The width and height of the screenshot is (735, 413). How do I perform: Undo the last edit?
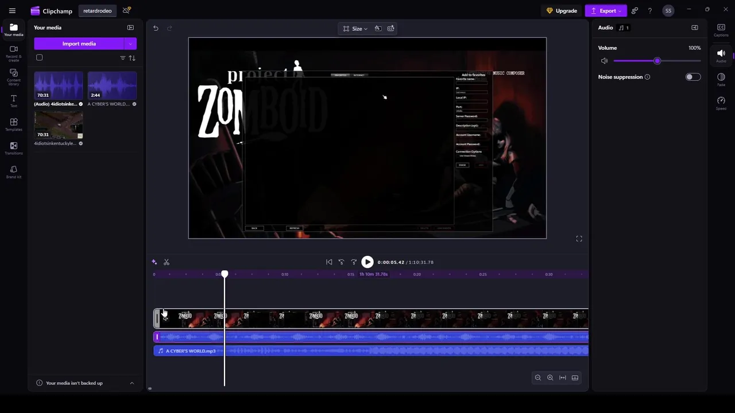(x=156, y=28)
